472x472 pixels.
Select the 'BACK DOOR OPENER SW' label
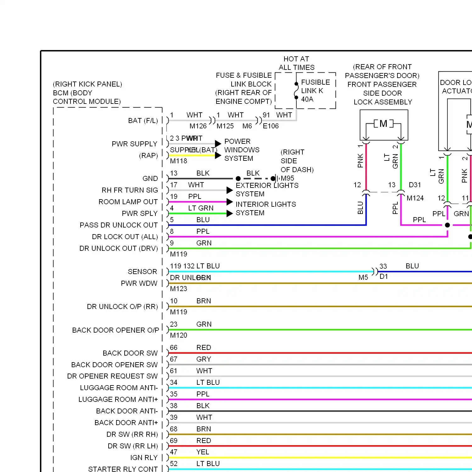[115, 365]
